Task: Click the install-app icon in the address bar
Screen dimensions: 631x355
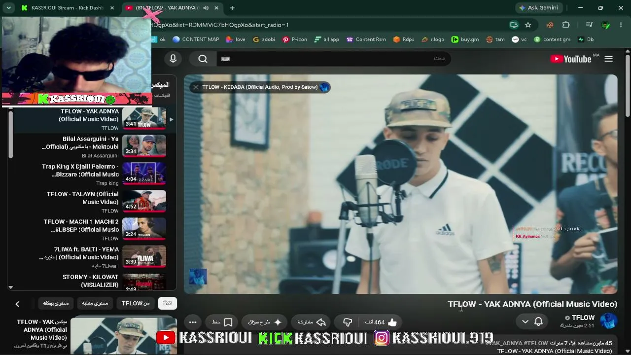Action: 514,25
